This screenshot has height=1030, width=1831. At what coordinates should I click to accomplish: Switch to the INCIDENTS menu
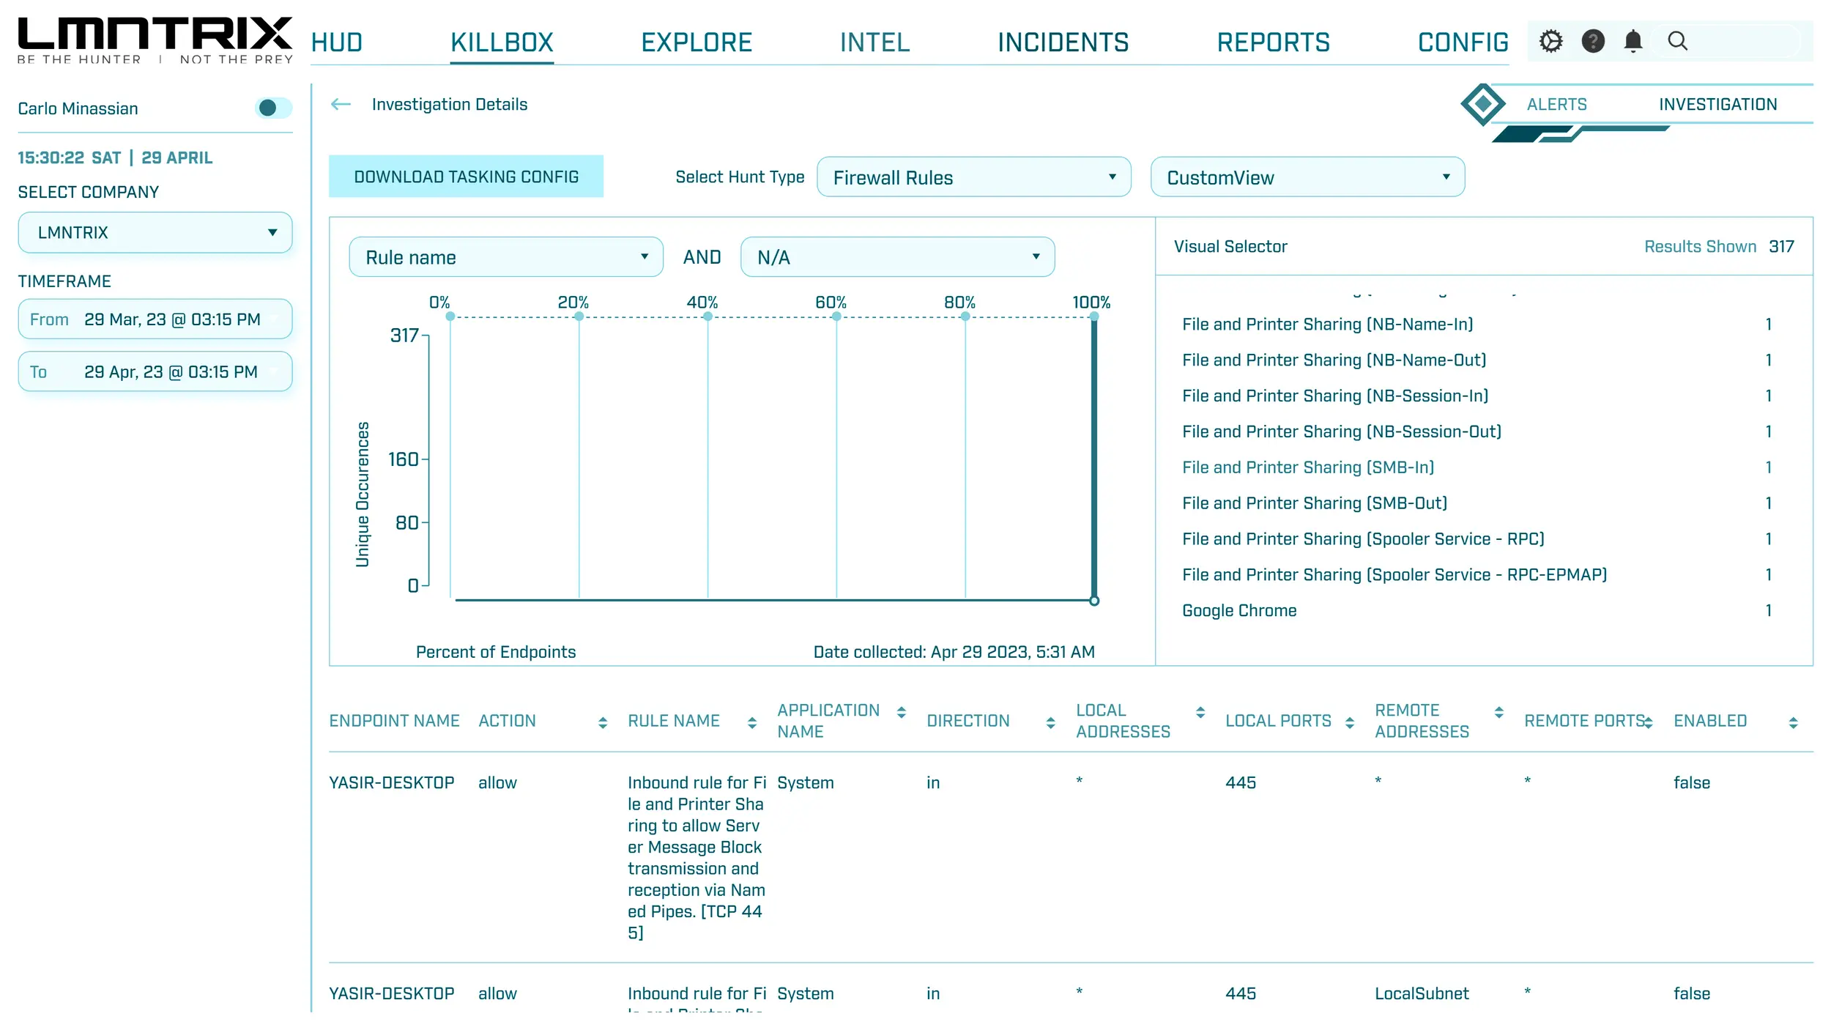coord(1063,42)
